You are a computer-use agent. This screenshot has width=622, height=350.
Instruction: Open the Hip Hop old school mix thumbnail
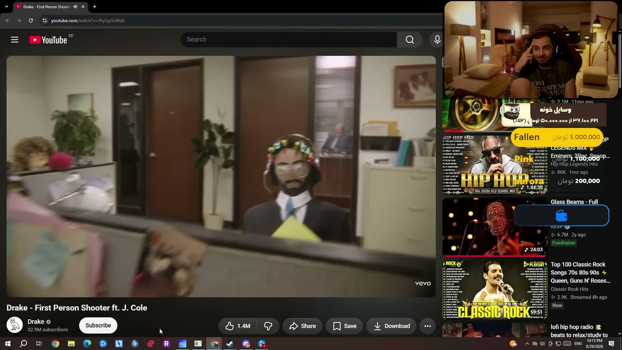pyautogui.click(x=495, y=164)
